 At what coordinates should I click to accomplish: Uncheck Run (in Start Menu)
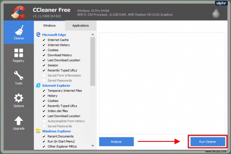coord(44,141)
